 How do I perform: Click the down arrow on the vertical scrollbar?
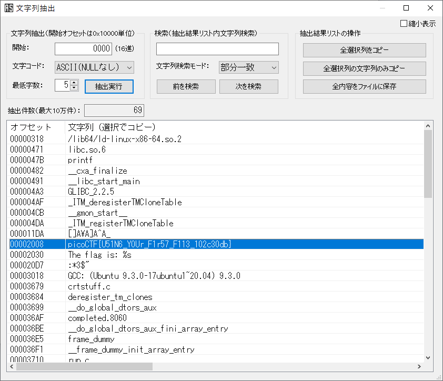[427, 356]
